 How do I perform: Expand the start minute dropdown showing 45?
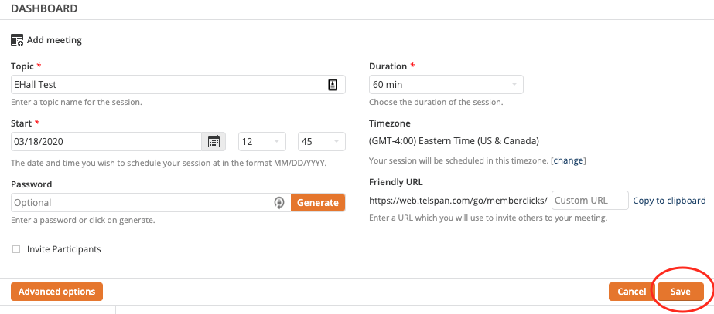(322, 142)
